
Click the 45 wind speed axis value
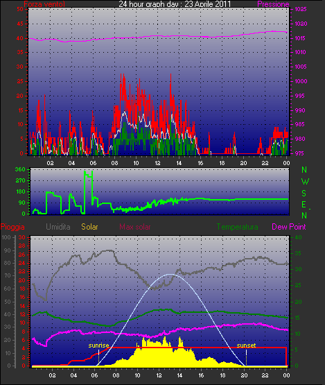[20, 24]
